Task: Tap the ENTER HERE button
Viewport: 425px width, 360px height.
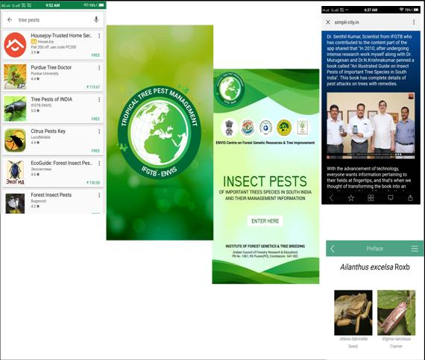Action: point(265,221)
